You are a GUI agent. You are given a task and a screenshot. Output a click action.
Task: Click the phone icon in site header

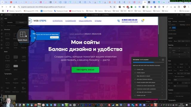click(x=118, y=21)
